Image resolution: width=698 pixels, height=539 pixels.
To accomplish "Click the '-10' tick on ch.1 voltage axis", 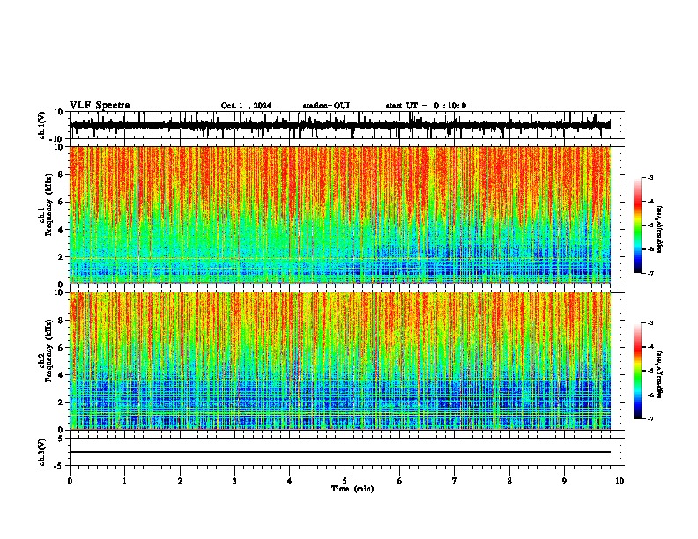I will [57, 139].
